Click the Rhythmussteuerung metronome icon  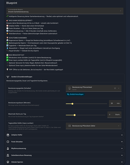pyautogui.click(x=8, y=148)
